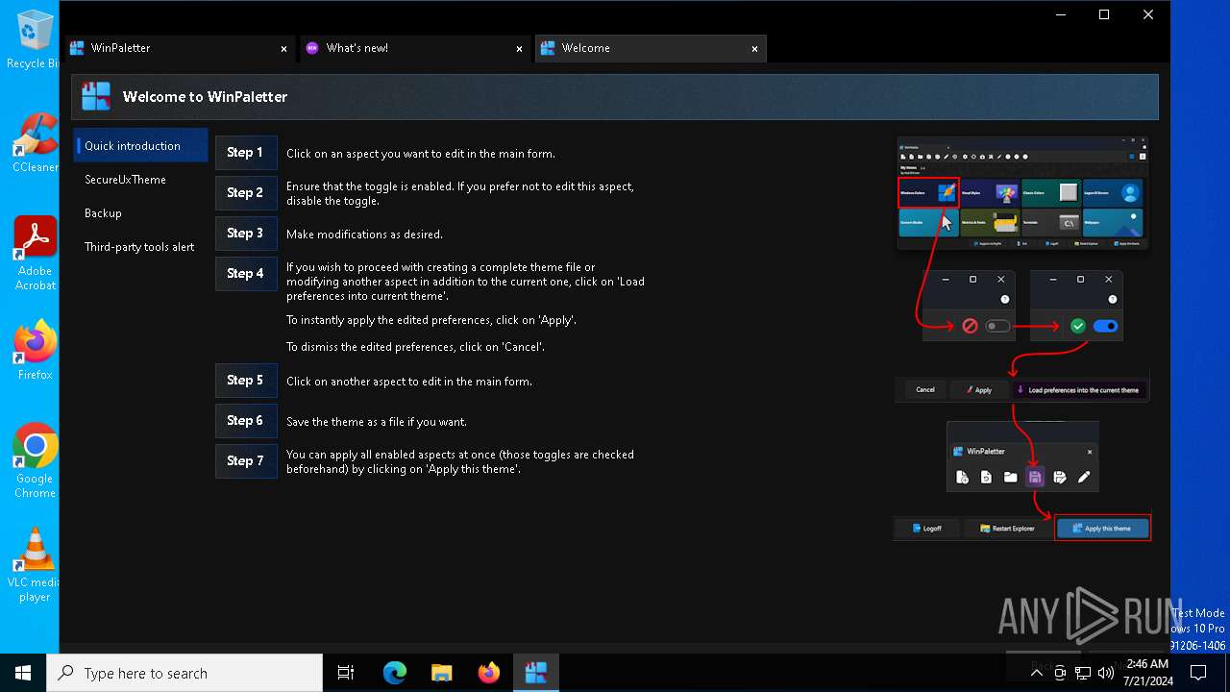This screenshot has width=1230, height=692.
Task: Click the WinPaletter taskbar button
Action: [535, 673]
